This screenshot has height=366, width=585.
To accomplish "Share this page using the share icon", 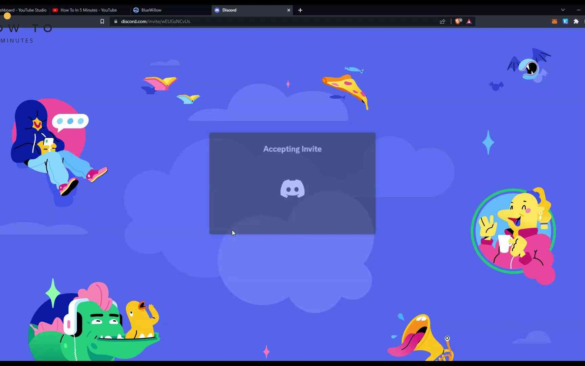I will [x=442, y=21].
